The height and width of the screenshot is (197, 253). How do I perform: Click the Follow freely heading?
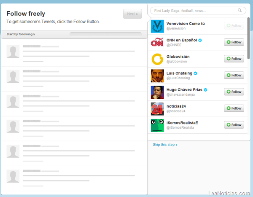(26, 13)
